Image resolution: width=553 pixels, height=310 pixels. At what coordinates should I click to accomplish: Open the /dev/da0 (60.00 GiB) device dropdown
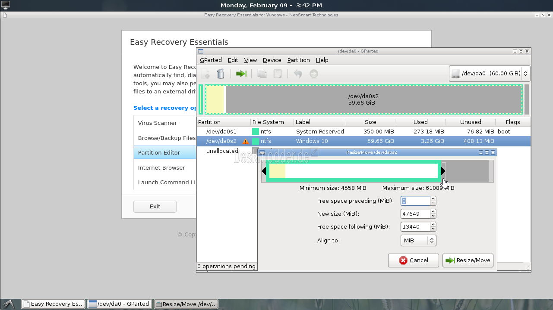click(x=490, y=74)
